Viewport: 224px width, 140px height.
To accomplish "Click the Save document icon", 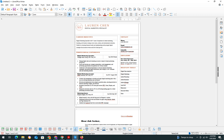I will 14,9.
